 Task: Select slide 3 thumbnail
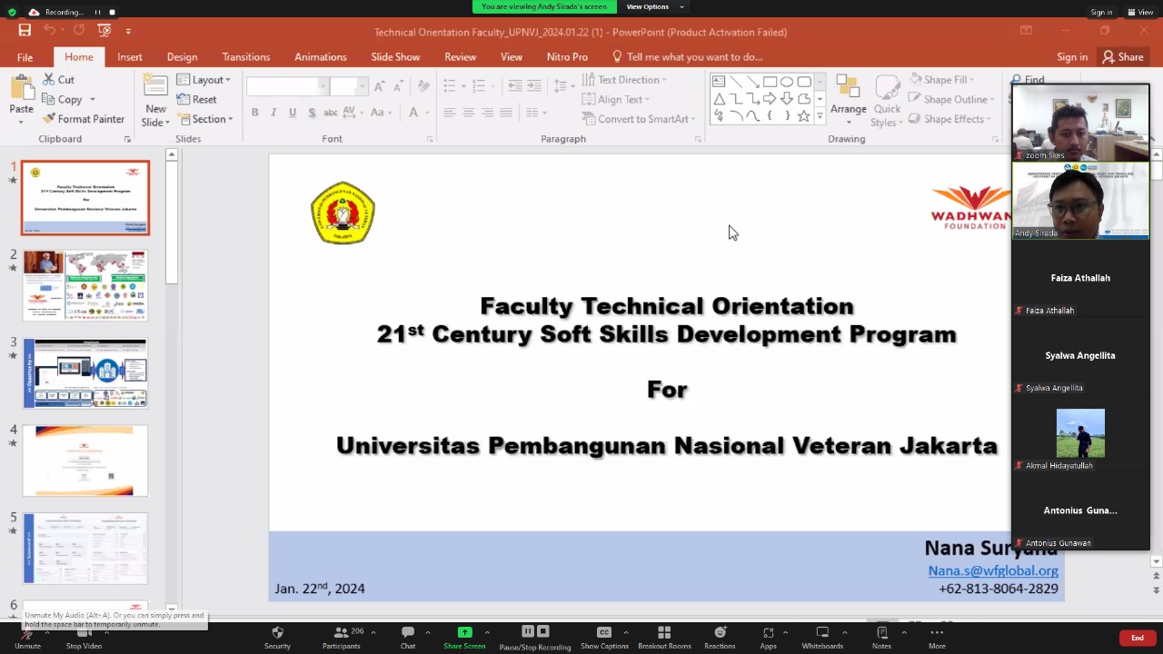click(x=85, y=373)
